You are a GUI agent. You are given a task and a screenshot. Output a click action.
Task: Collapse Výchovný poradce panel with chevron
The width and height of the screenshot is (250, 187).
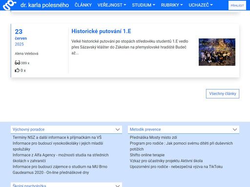click(x=118, y=130)
